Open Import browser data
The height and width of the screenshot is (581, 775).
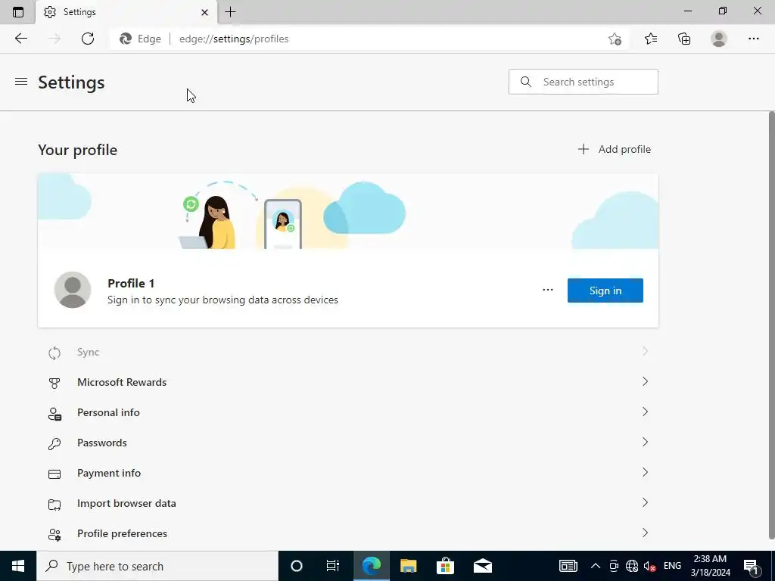click(348, 503)
